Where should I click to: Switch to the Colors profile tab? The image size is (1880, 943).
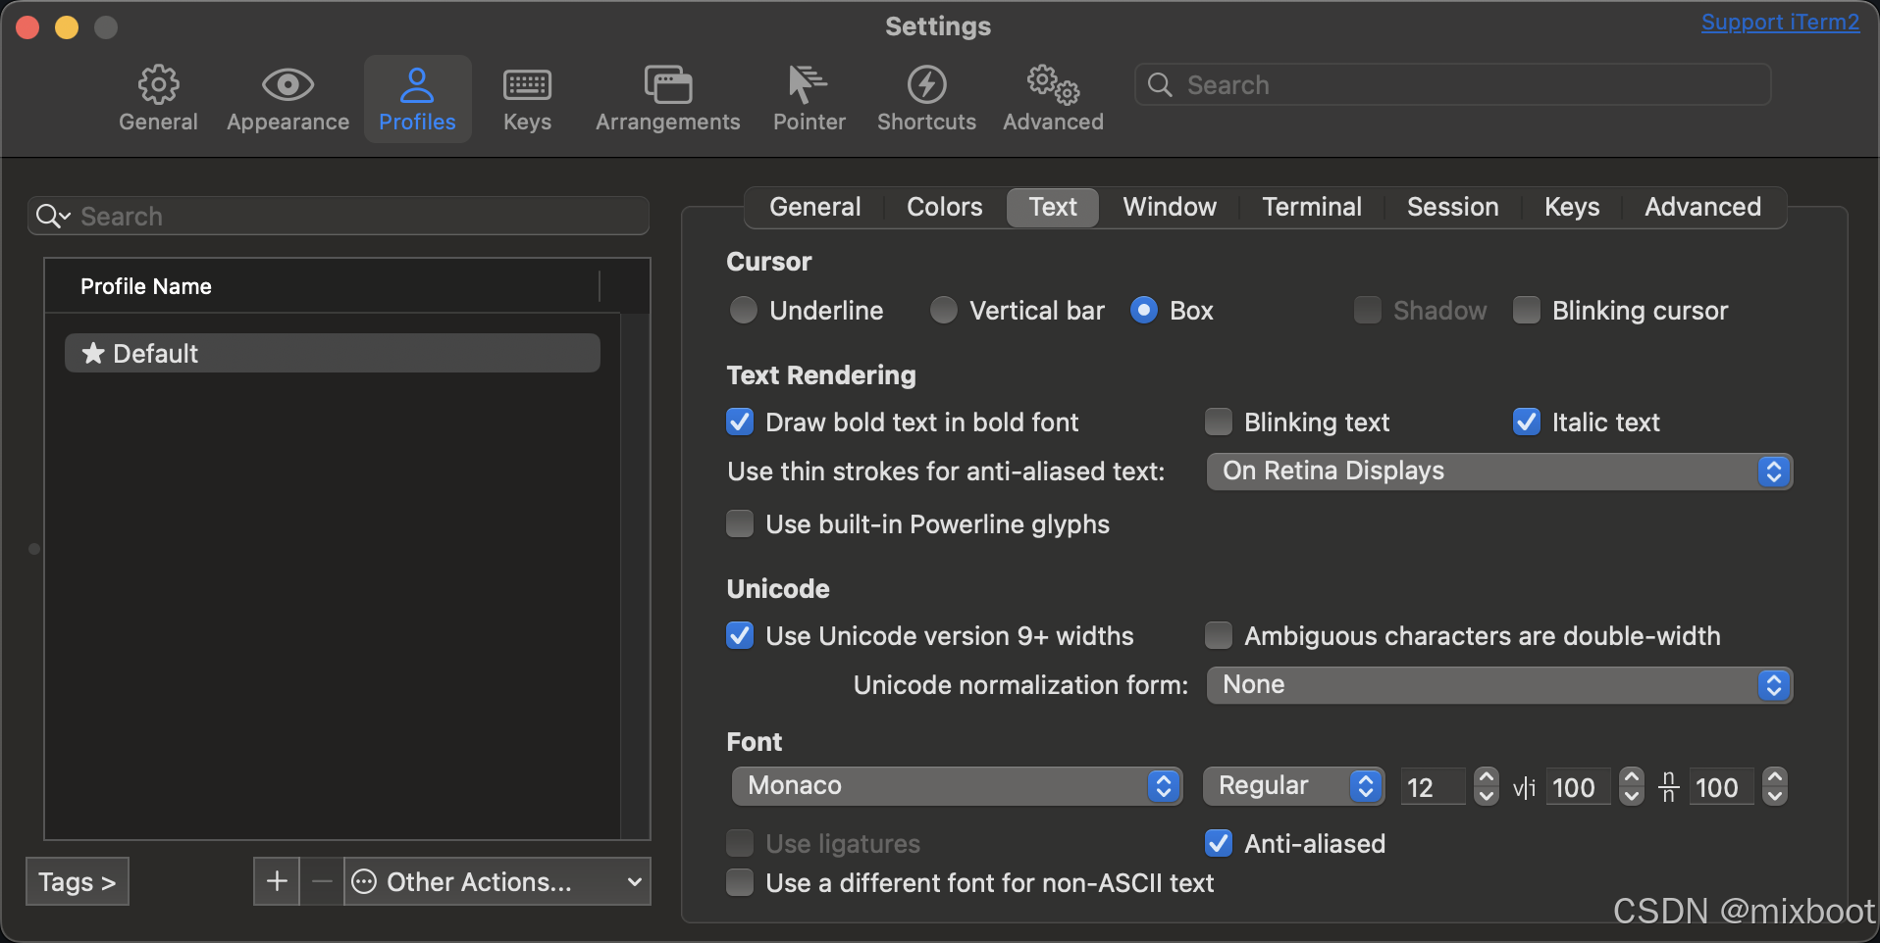944,207
